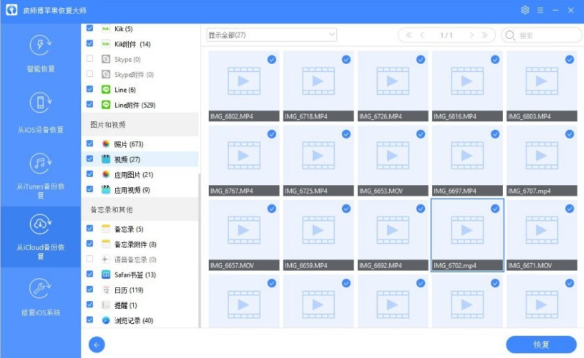Open the 显示全部(27) filter dropdown
Image resolution: width=584 pixels, height=358 pixels.
coord(271,35)
